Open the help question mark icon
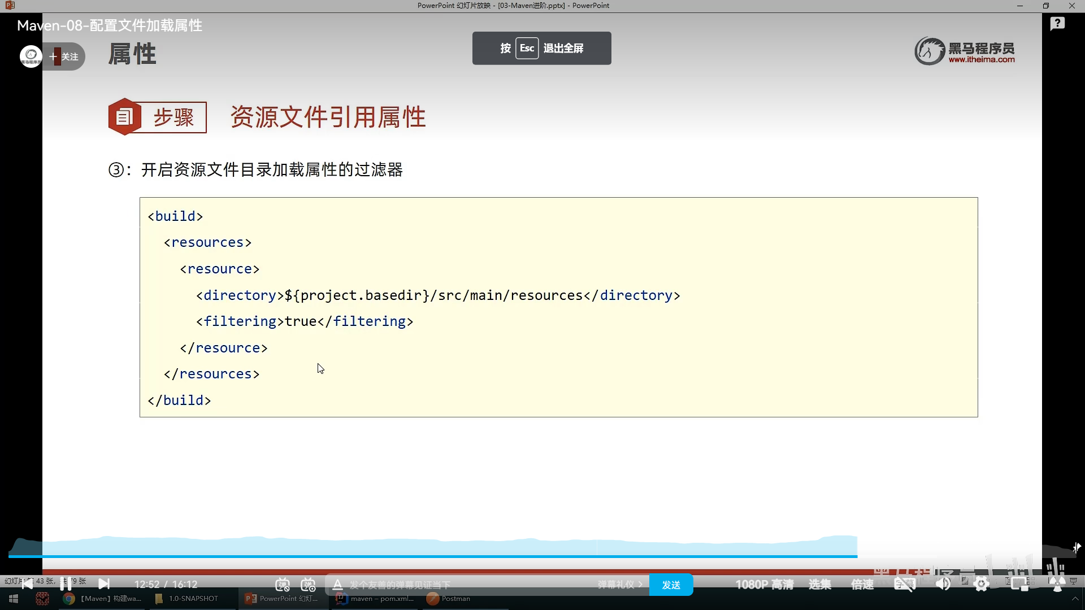 point(1057,24)
